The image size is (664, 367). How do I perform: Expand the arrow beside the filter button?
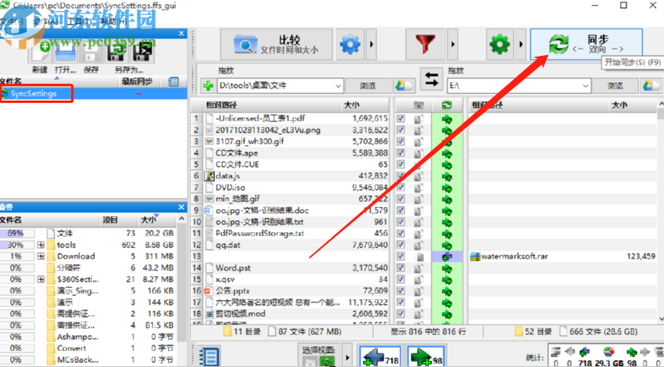coord(453,44)
